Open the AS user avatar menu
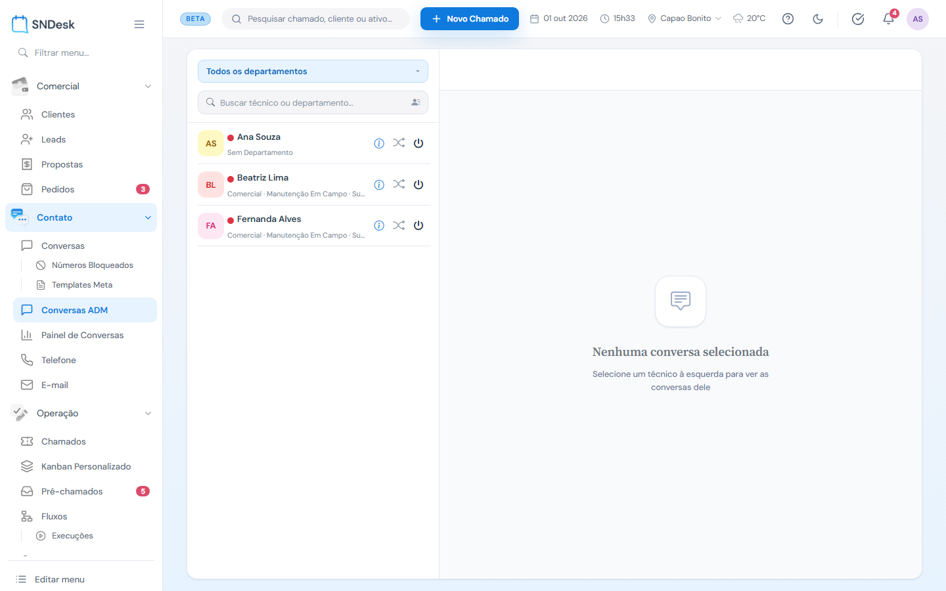The height and width of the screenshot is (591, 946). (918, 19)
